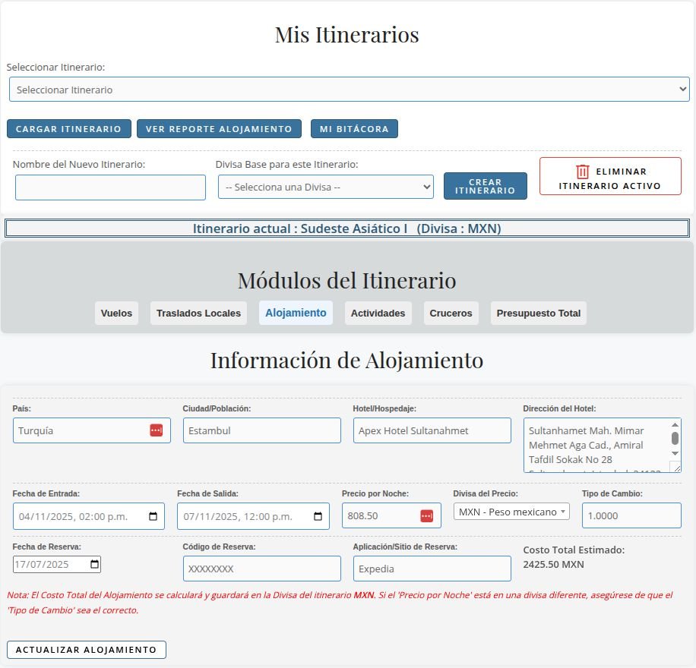Open the Seleccionar Itinerario dropdown
Viewport: 696px width, 668px height.
click(x=350, y=89)
